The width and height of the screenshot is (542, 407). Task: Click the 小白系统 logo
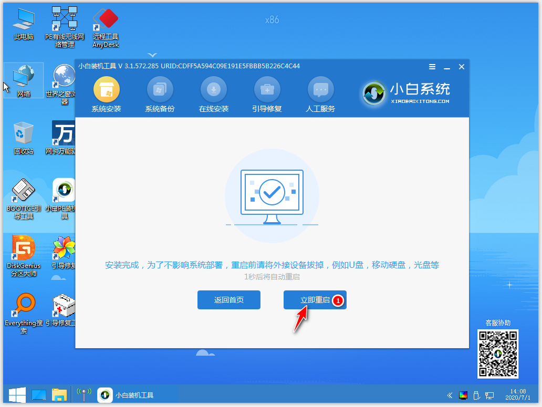[x=406, y=93]
